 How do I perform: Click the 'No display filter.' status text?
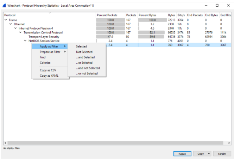pyautogui.click(x=11, y=148)
